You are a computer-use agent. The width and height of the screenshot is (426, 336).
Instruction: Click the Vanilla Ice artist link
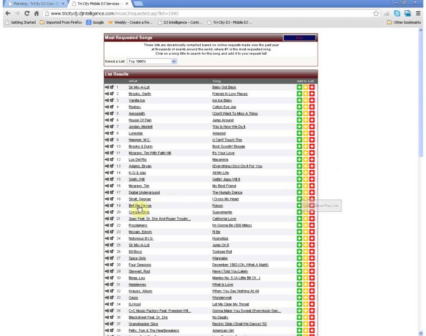pos(137,100)
